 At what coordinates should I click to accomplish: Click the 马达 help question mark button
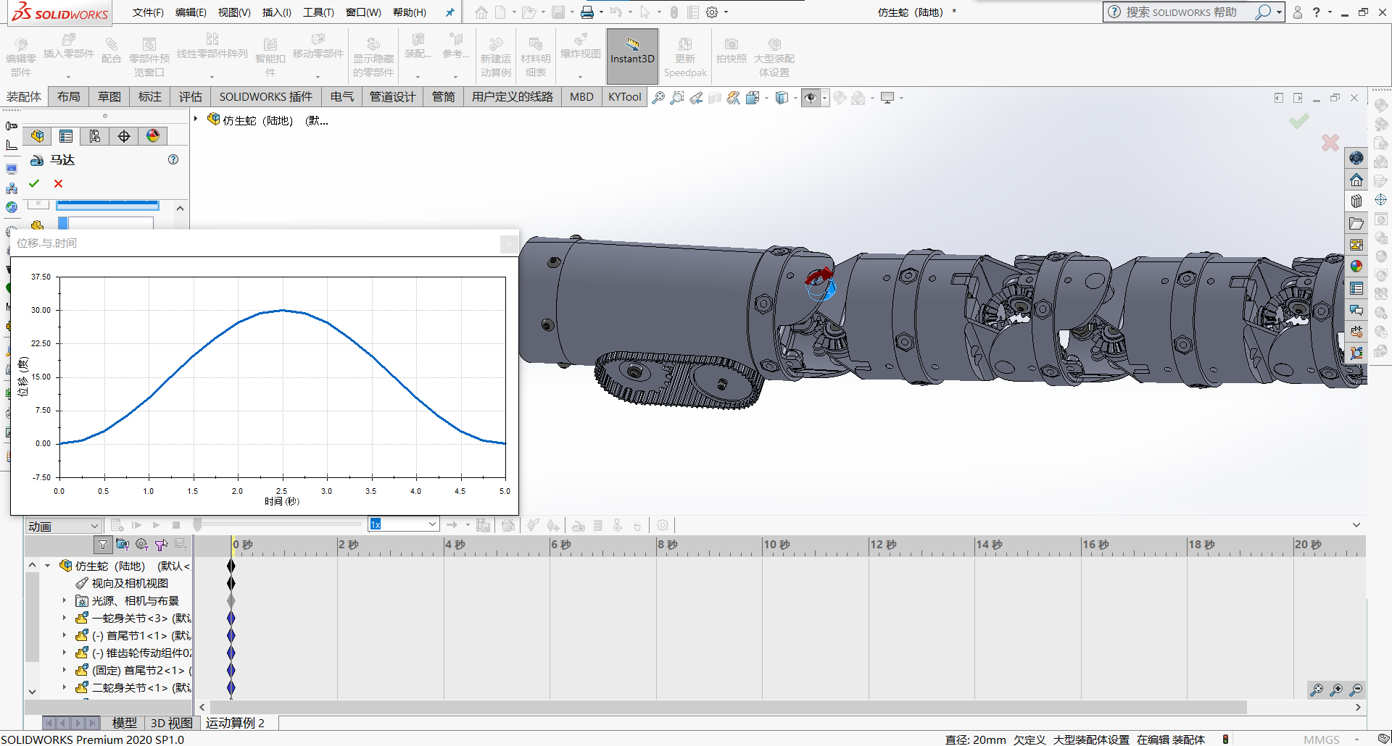pos(173,160)
